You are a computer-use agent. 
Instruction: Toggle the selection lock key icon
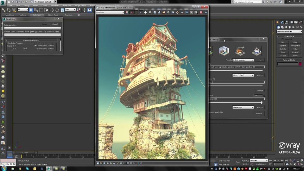238,162
